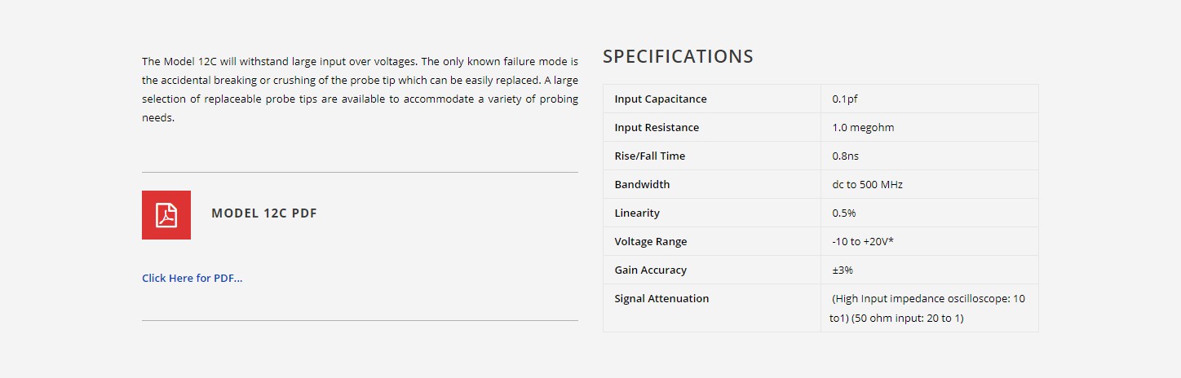Open the red PDF document icon
This screenshot has width=1181, height=378.
point(166,215)
